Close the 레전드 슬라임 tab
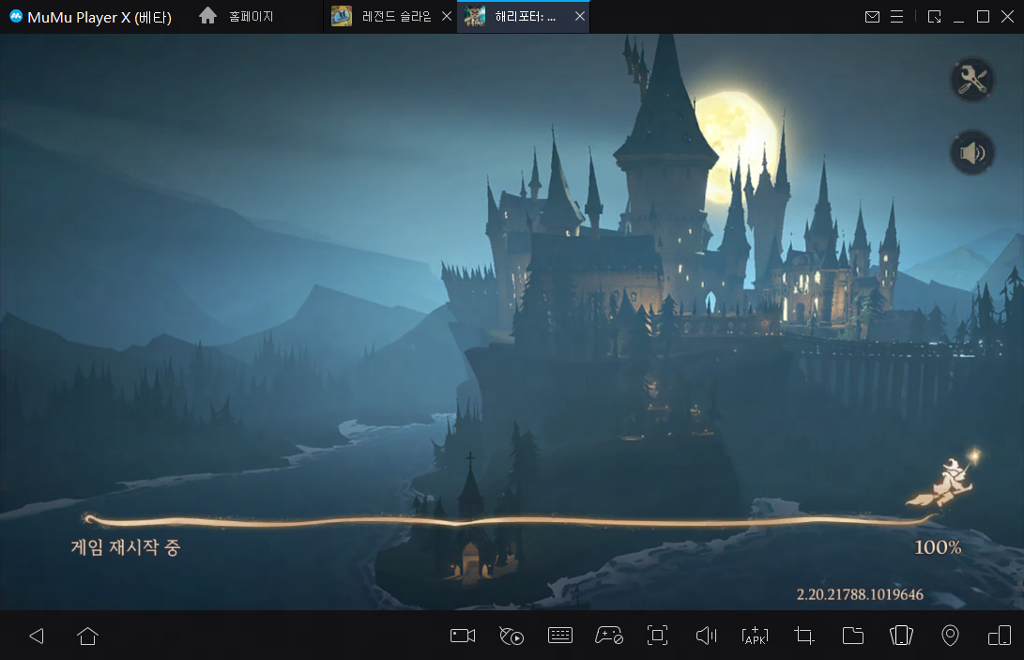Screen dimensions: 1024x660 [447, 16]
